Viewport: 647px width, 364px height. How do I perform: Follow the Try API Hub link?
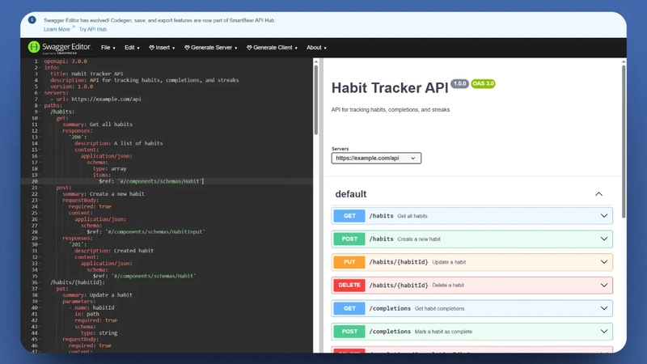click(x=93, y=29)
